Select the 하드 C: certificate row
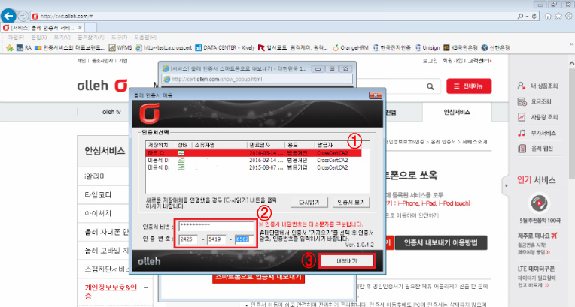 pos(254,153)
